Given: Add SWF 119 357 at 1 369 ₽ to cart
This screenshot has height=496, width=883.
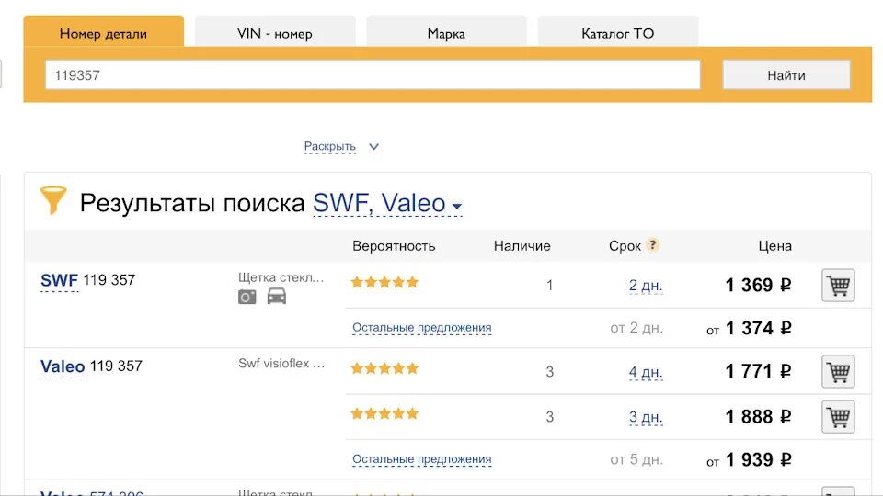Looking at the screenshot, I should 838,286.
